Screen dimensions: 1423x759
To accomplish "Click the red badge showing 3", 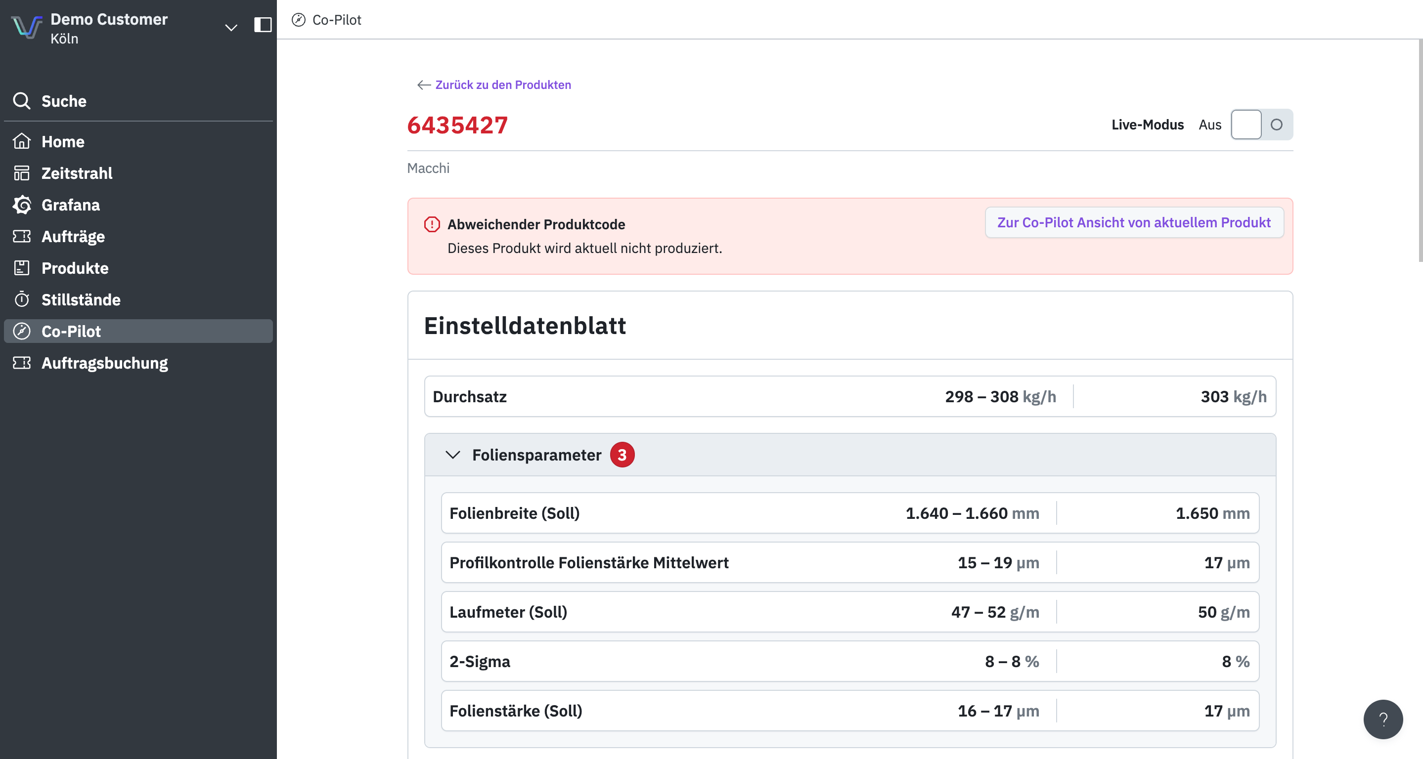I will [x=622, y=455].
